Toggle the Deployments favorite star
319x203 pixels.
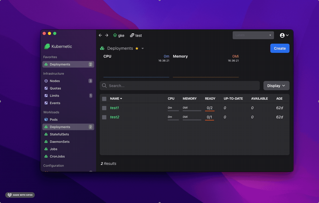point(137,48)
